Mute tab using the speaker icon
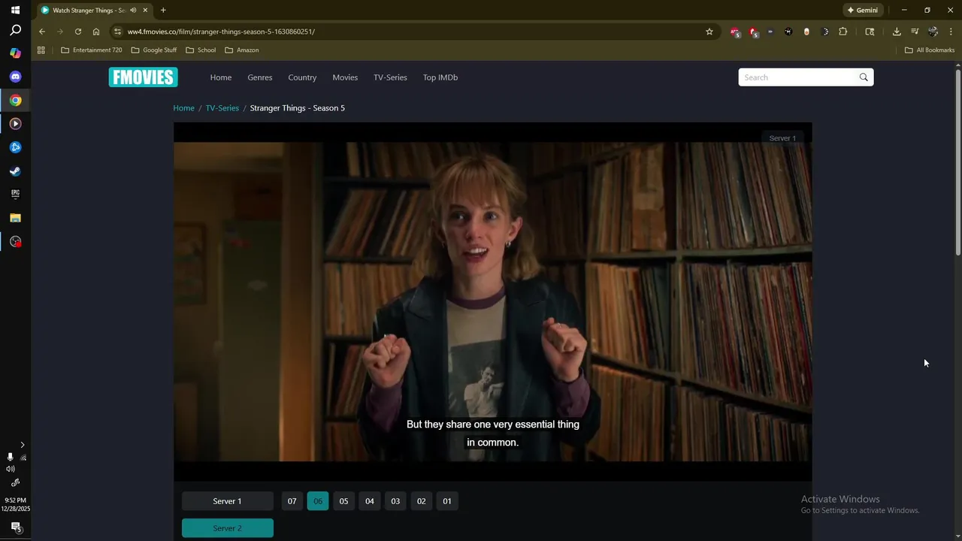Image resolution: width=962 pixels, height=541 pixels. (133, 11)
